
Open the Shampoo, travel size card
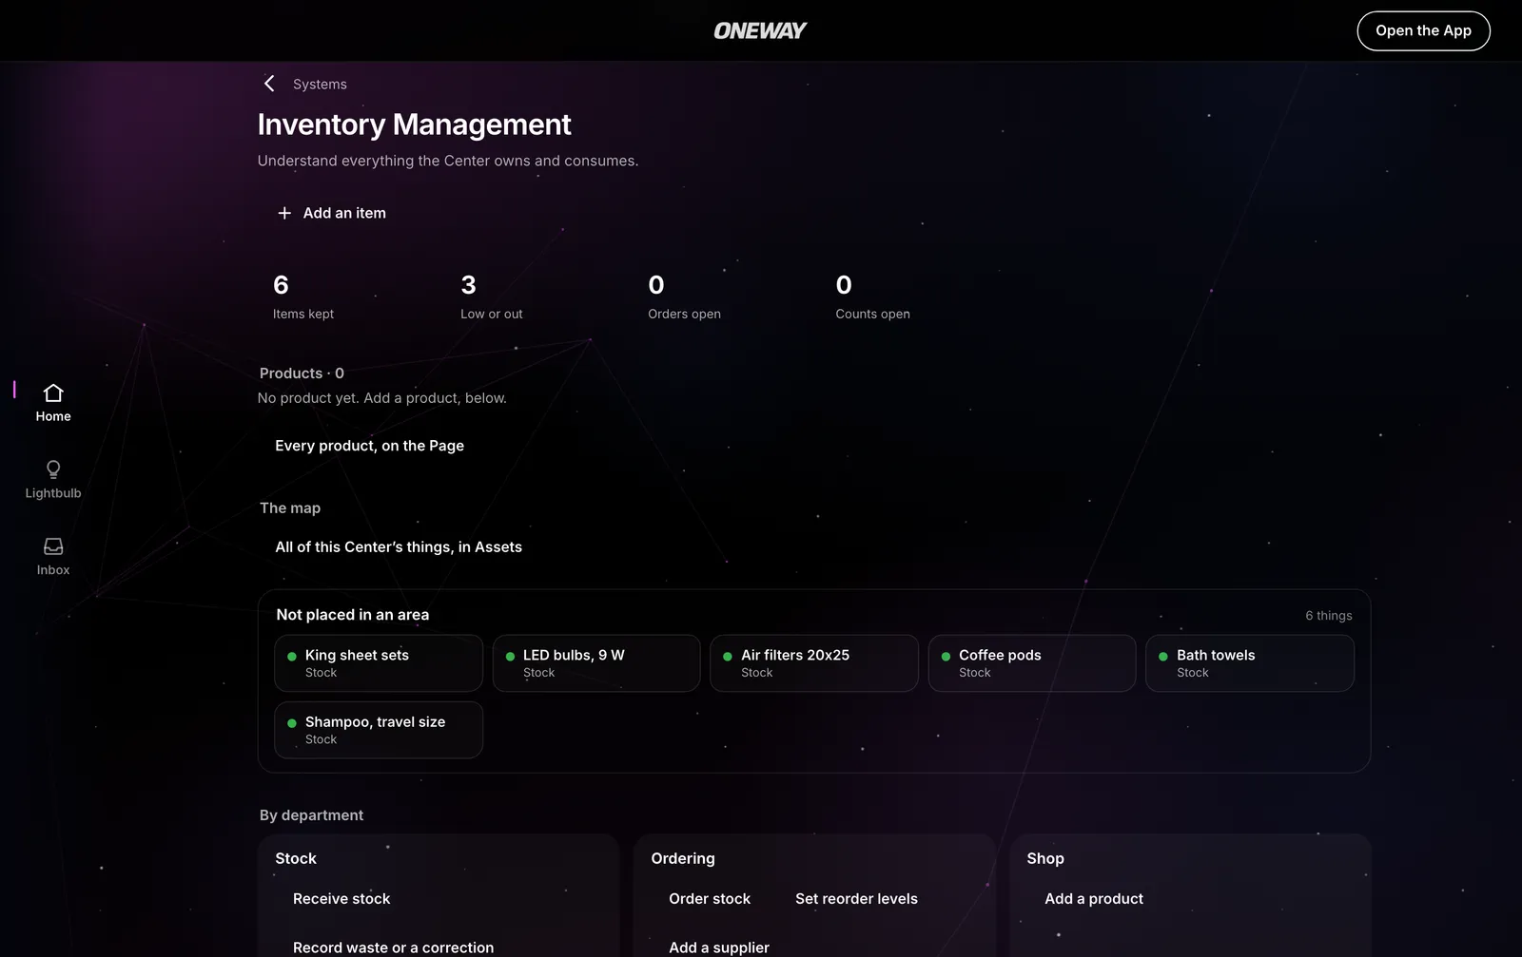pyautogui.click(x=379, y=730)
